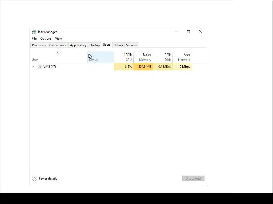Click the Fewer details label
This screenshot has width=273, height=204.
[x=48, y=178]
